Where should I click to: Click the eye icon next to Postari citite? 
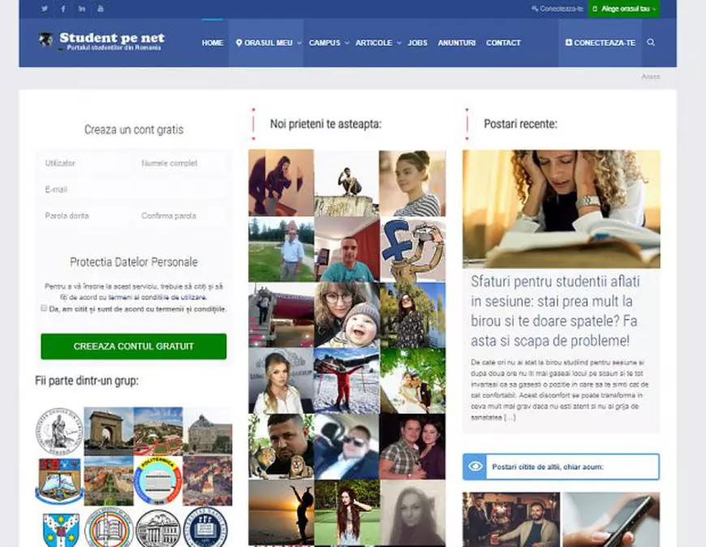click(x=474, y=467)
